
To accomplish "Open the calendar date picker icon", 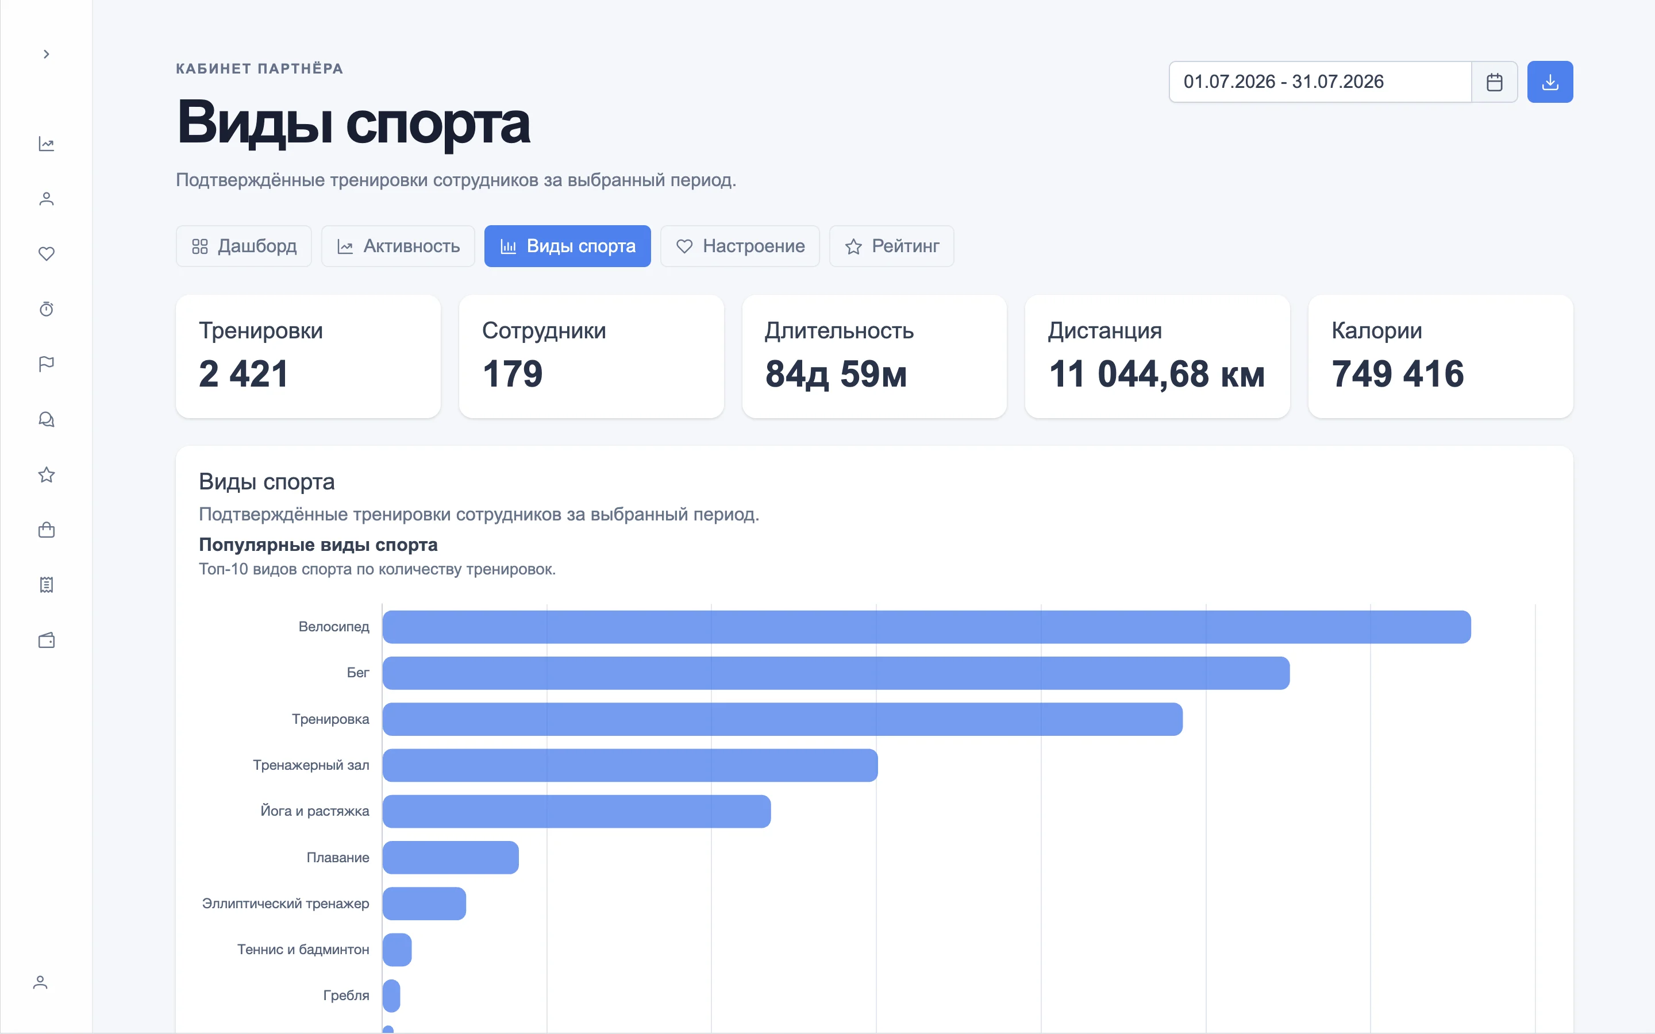I will 1494,82.
